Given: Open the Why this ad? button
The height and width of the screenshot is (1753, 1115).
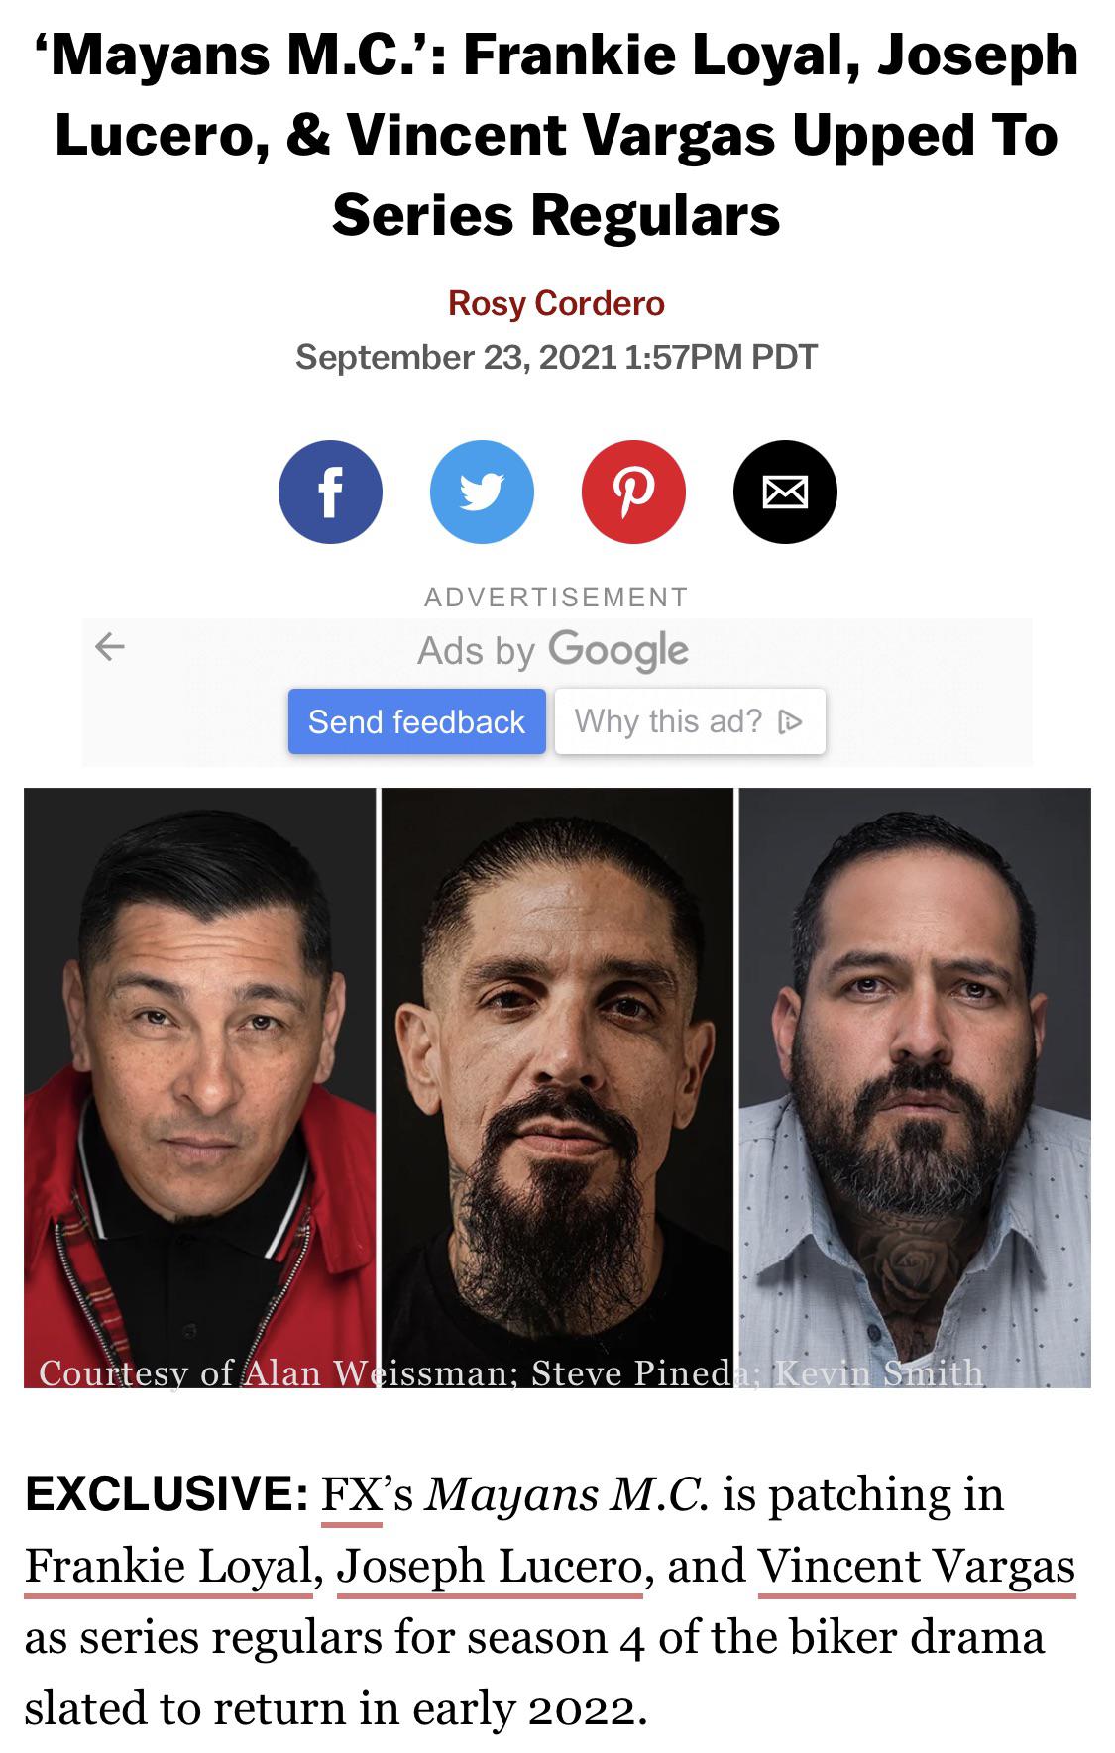Looking at the screenshot, I should coord(690,721).
